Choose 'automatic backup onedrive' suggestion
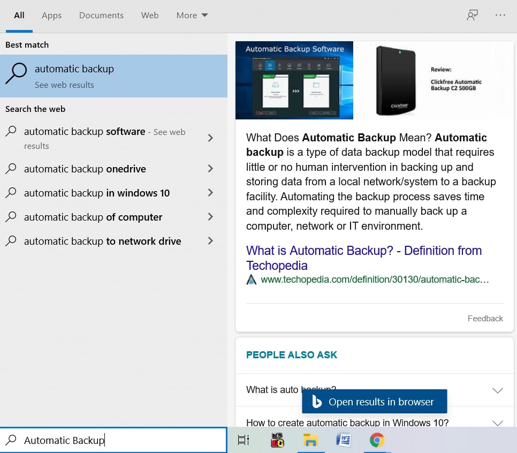The height and width of the screenshot is (453, 517). tap(113, 169)
